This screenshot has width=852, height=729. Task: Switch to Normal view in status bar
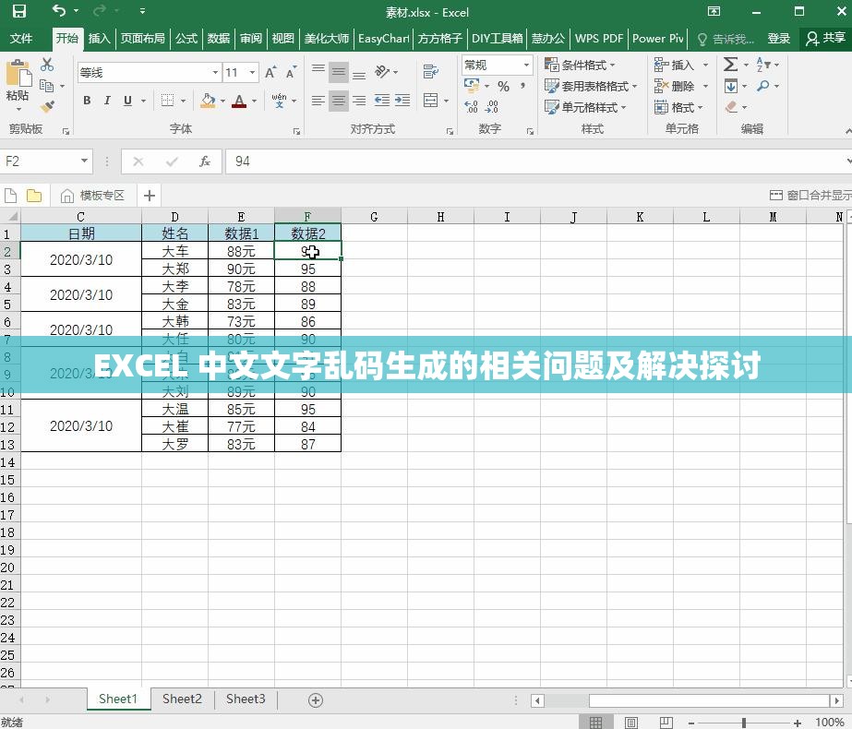pyautogui.click(x=596, y=723)
